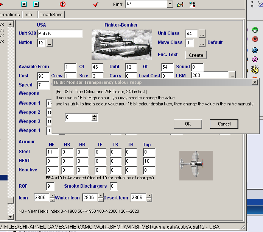This screenshot has height=232, width=263.
Task: Click the find search icon beside Find box
Action: (181, 4)
